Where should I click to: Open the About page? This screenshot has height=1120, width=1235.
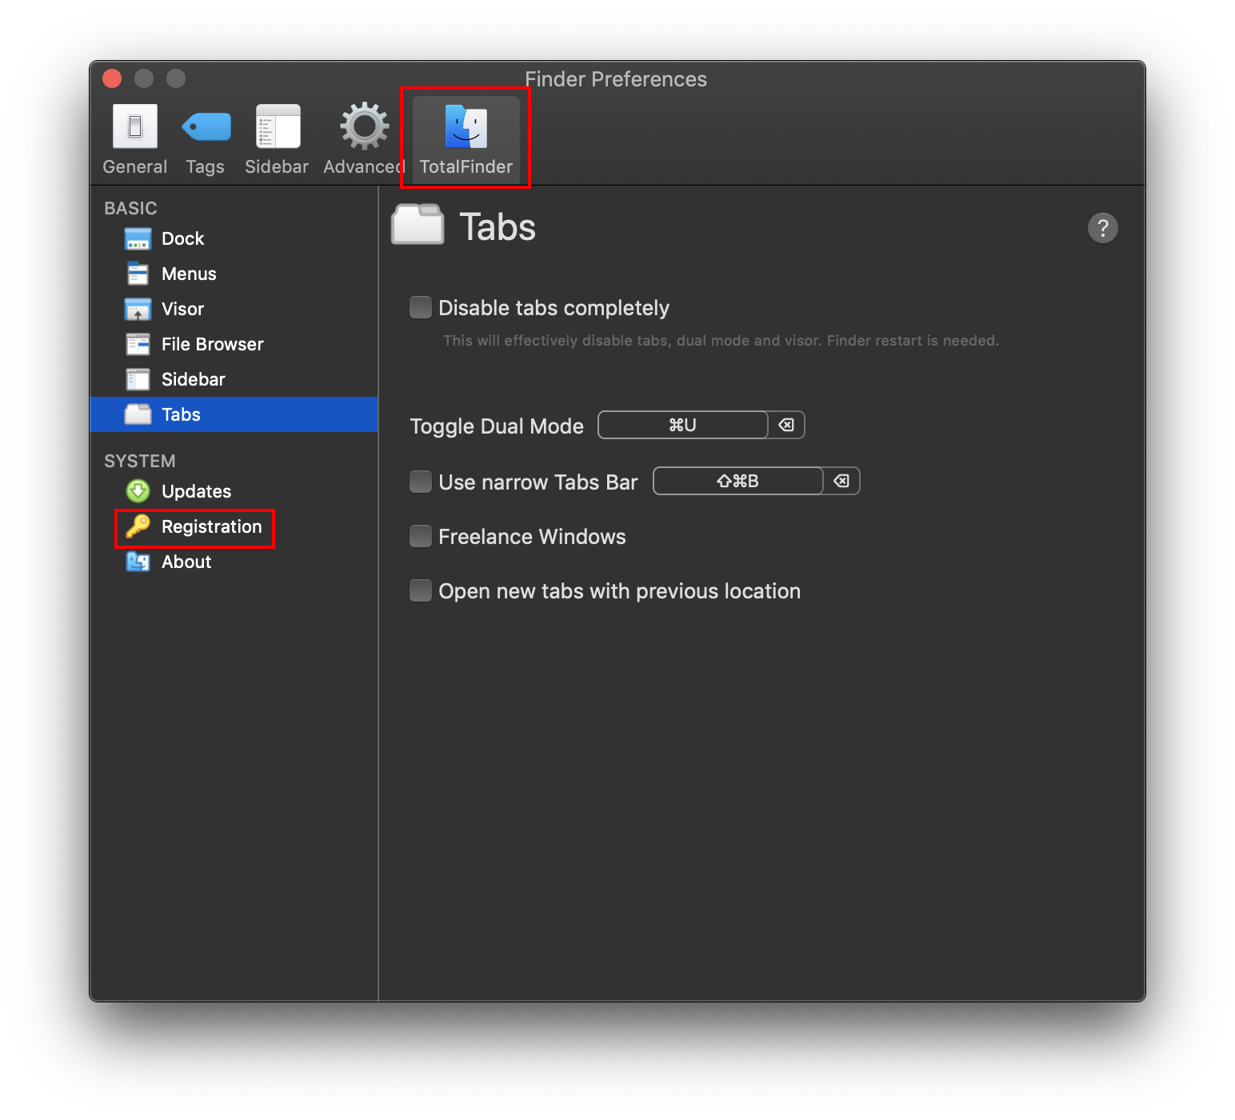pyautogui.click(x=186, y=562)
